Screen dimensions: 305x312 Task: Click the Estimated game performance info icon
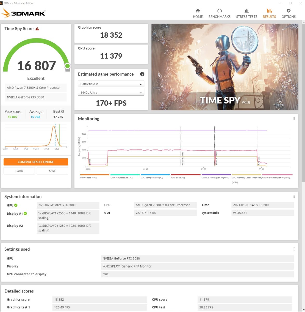click(x=142, y=74)
